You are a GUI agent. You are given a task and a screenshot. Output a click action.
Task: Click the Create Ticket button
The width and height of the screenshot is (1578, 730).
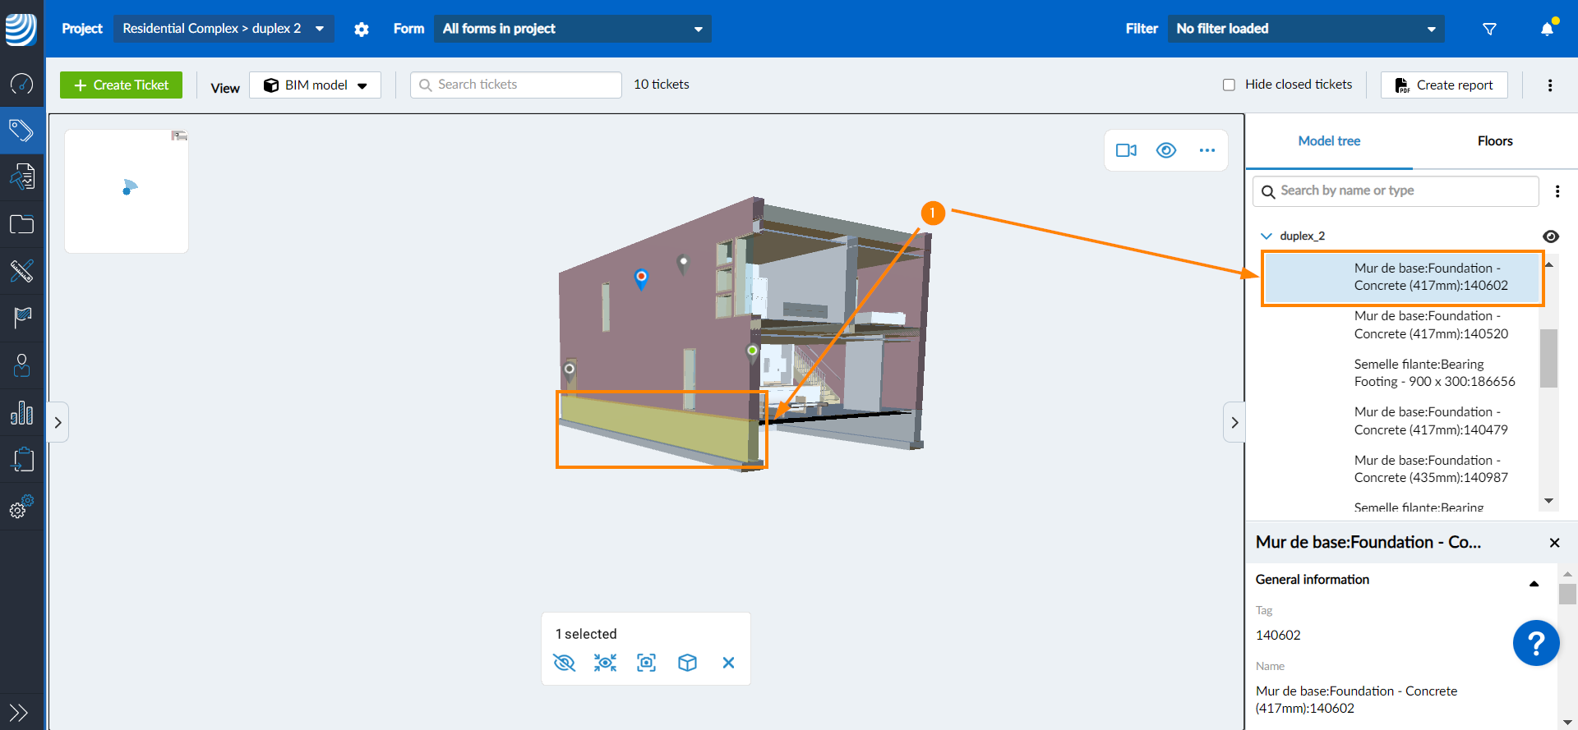click(122, 85)
